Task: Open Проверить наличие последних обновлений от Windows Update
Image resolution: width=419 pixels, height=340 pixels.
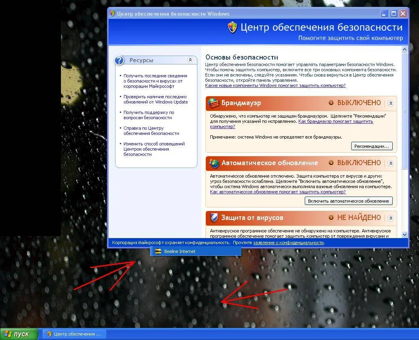Action: click(x=155, y=99)
